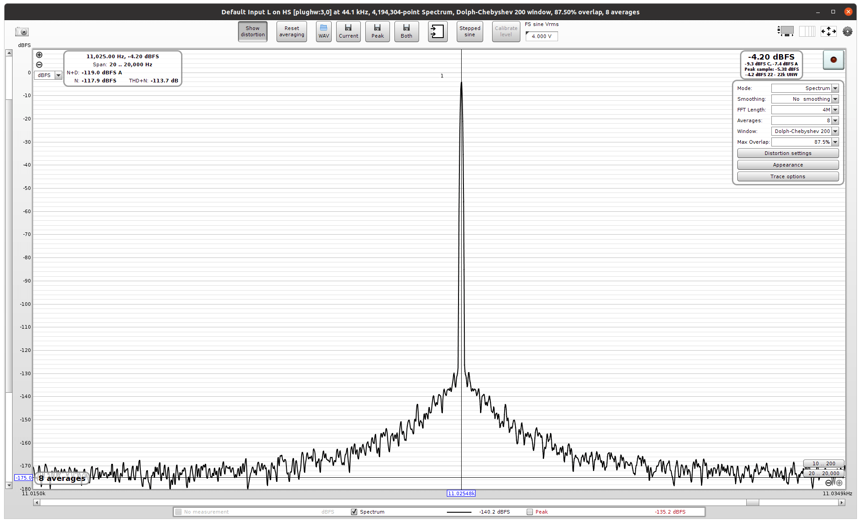Viewport: 861px width, 523px height.
Task: Open Max Overlap 87.5% dropdown
Action: coord(805,142)
